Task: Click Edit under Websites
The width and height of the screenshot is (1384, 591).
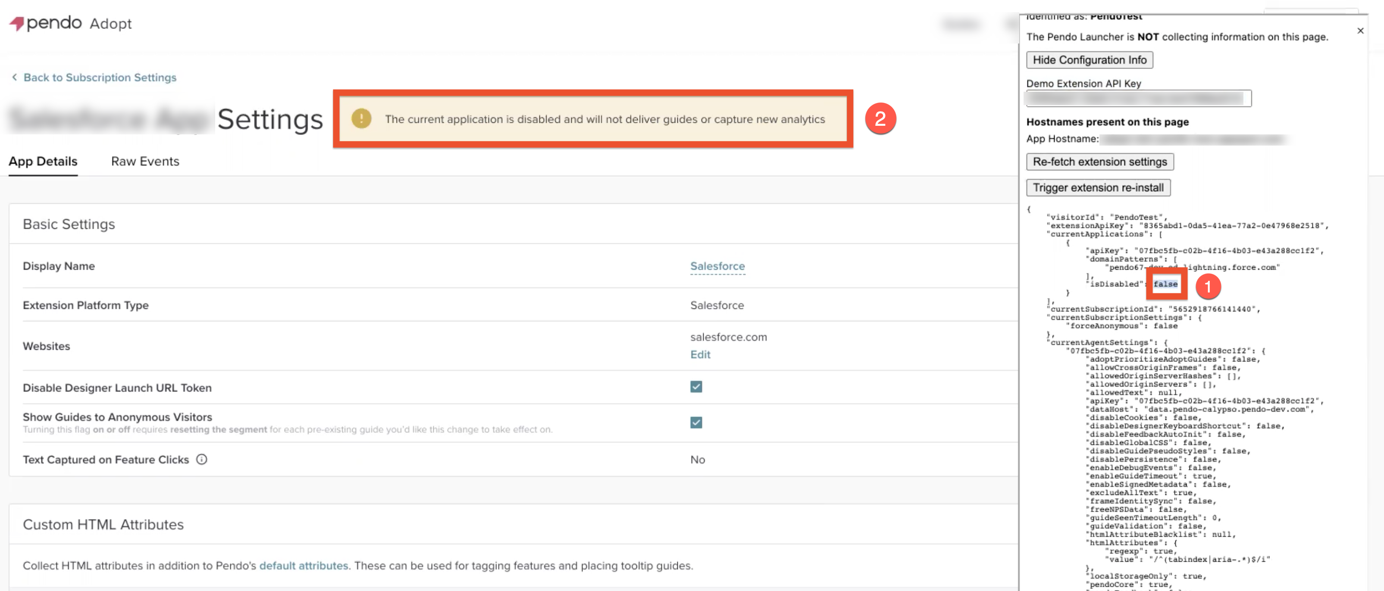Action: pos(700,354)
